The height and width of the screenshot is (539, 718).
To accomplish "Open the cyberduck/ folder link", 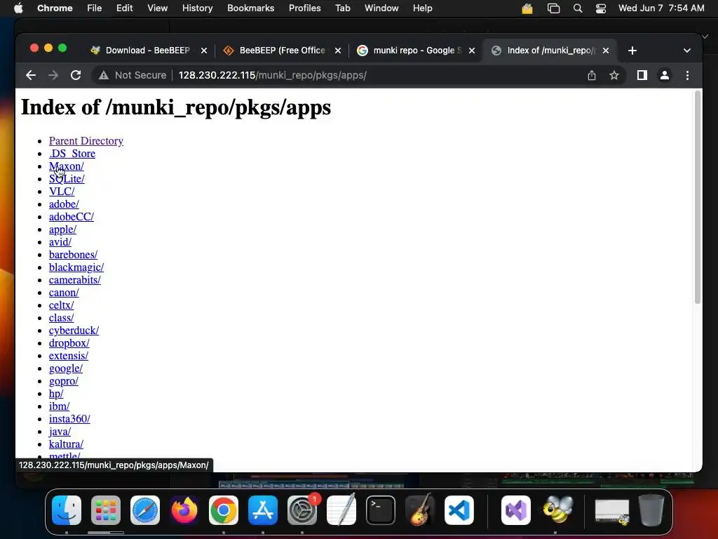I will click(x=74, y=331).
